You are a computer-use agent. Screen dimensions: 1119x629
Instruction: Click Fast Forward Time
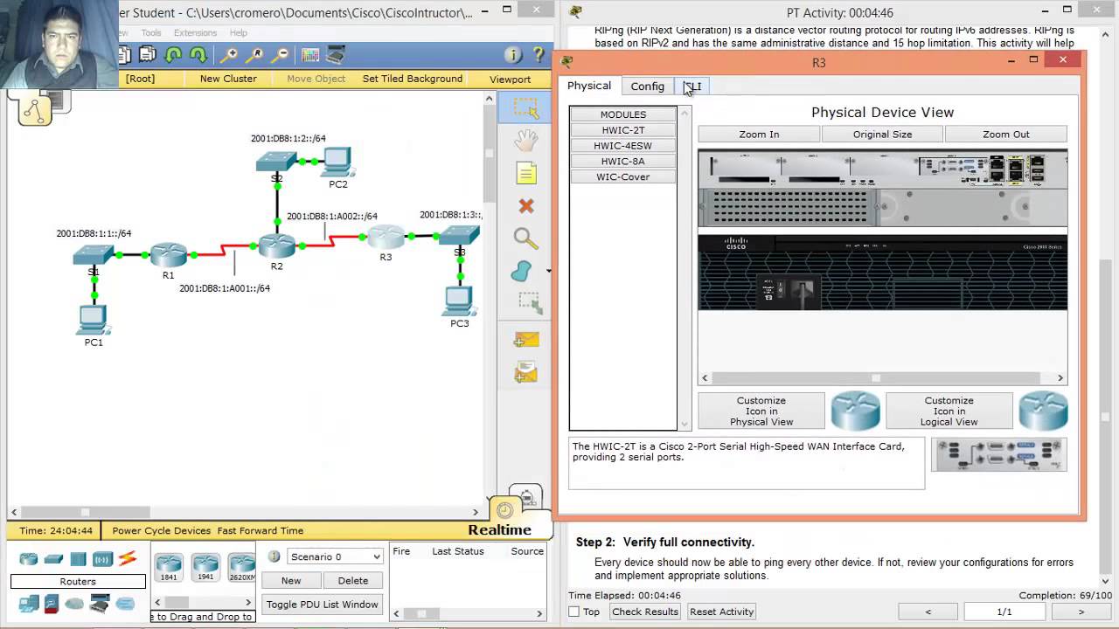pyautogui.click(x=261, y=530)
